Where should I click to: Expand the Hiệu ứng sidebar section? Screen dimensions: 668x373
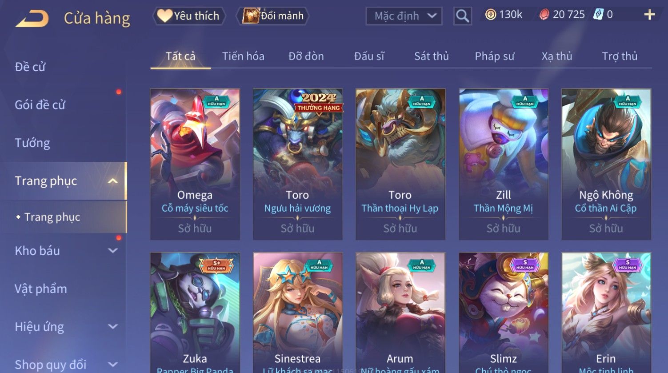(113, 327)
